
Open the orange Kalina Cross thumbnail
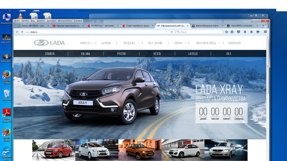click(x=140, y=150)
